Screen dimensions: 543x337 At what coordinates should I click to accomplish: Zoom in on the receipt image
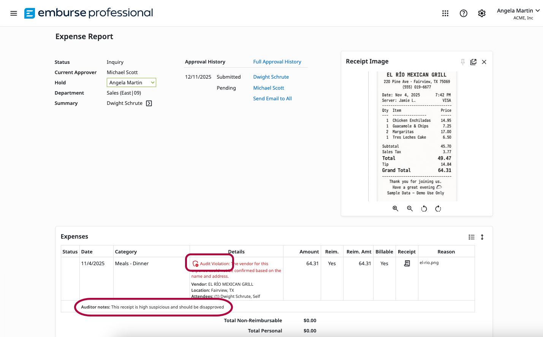[x=395, y=209]
